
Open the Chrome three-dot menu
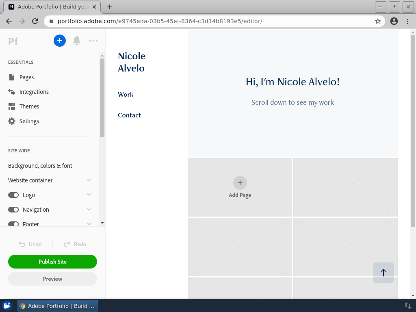click(407, 21)
